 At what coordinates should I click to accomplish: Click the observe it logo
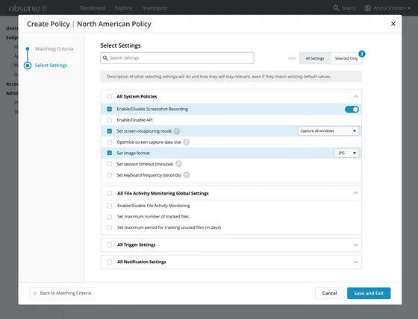pos(28,8)
